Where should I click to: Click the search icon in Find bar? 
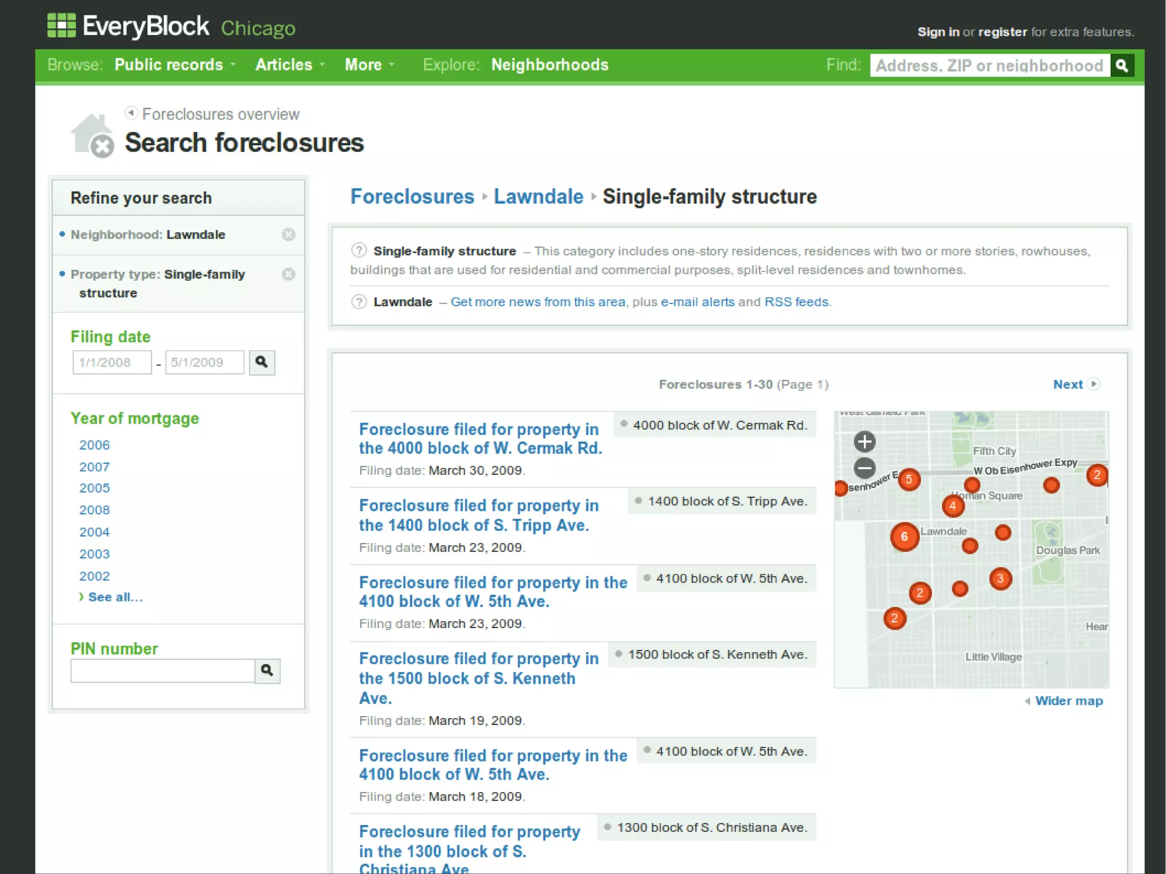pos(1122,65)
